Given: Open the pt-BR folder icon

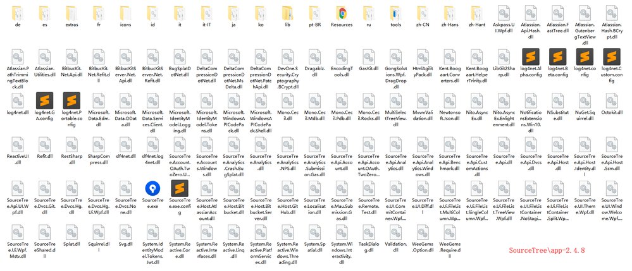Looking at the screenshot, I should 315,14.
